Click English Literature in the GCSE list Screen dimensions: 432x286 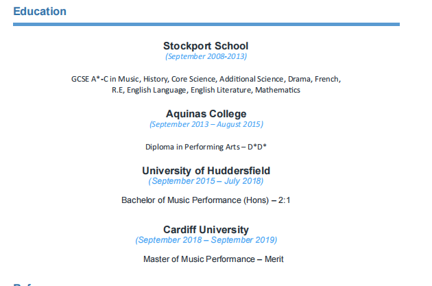point(221,90)
